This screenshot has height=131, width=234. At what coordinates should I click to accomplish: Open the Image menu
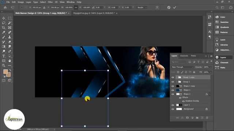[21, 2]
